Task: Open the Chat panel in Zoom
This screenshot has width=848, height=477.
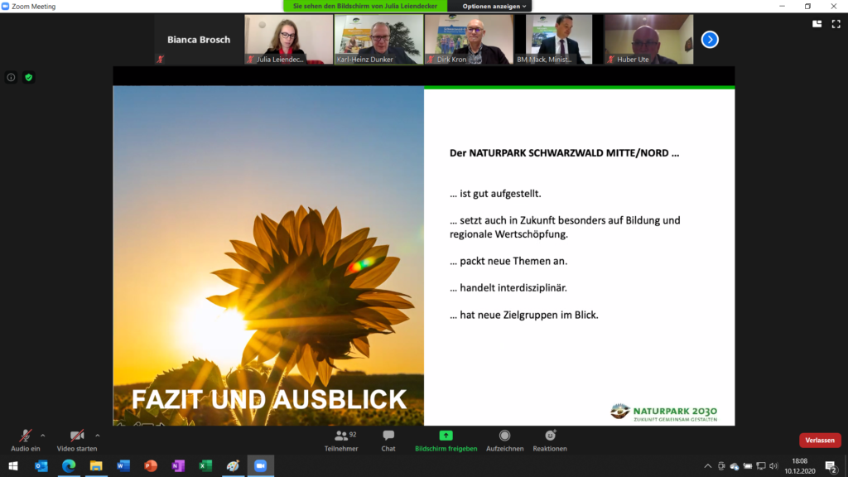Action: point(388,441)
